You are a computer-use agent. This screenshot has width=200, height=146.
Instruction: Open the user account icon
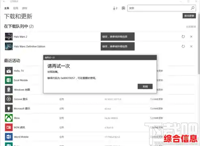coord(123,8)
